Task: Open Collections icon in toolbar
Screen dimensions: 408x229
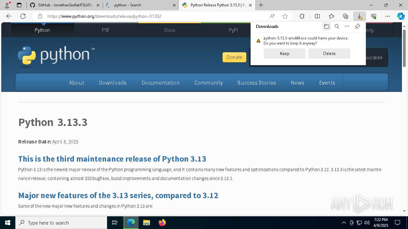Action: pos(346,16)
